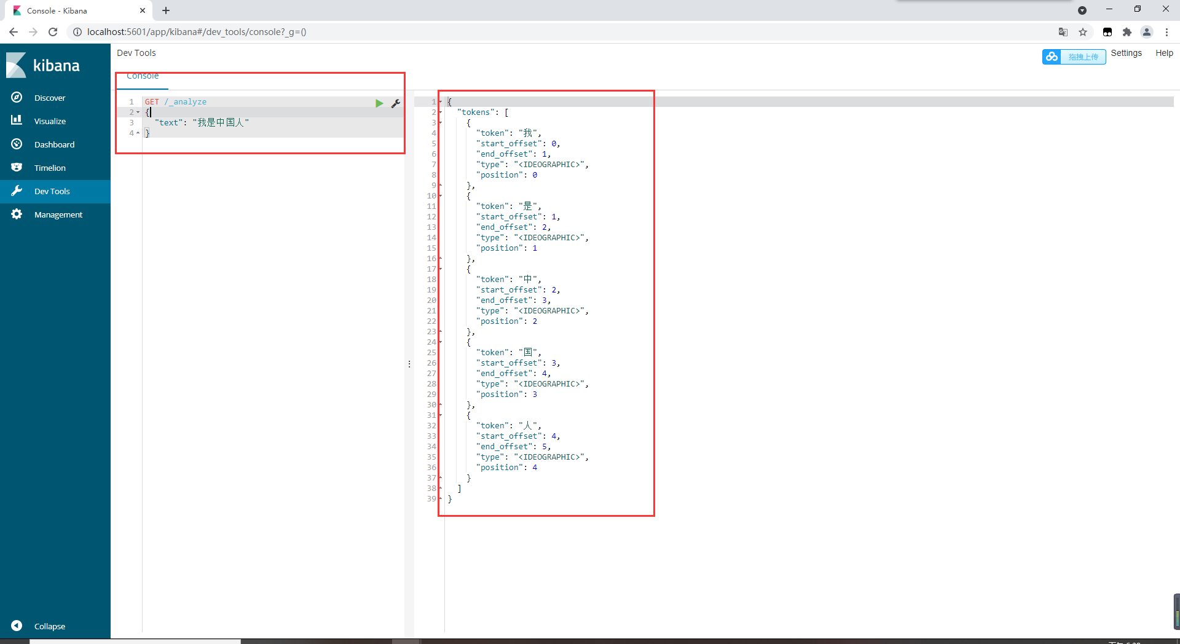1180x644 pixels.
Task: Click the "token": "人" response line
Action: coord(508,426)
